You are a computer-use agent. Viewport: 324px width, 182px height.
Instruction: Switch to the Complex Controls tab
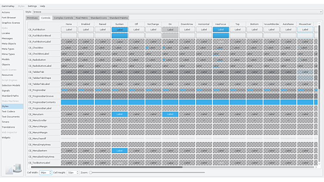[x=63, y=18]
